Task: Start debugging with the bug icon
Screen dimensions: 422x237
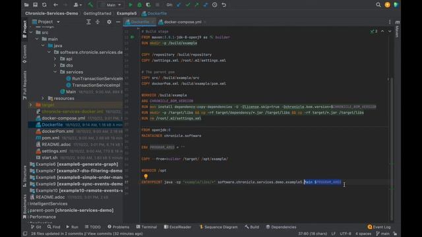Action: coord(139,5)
